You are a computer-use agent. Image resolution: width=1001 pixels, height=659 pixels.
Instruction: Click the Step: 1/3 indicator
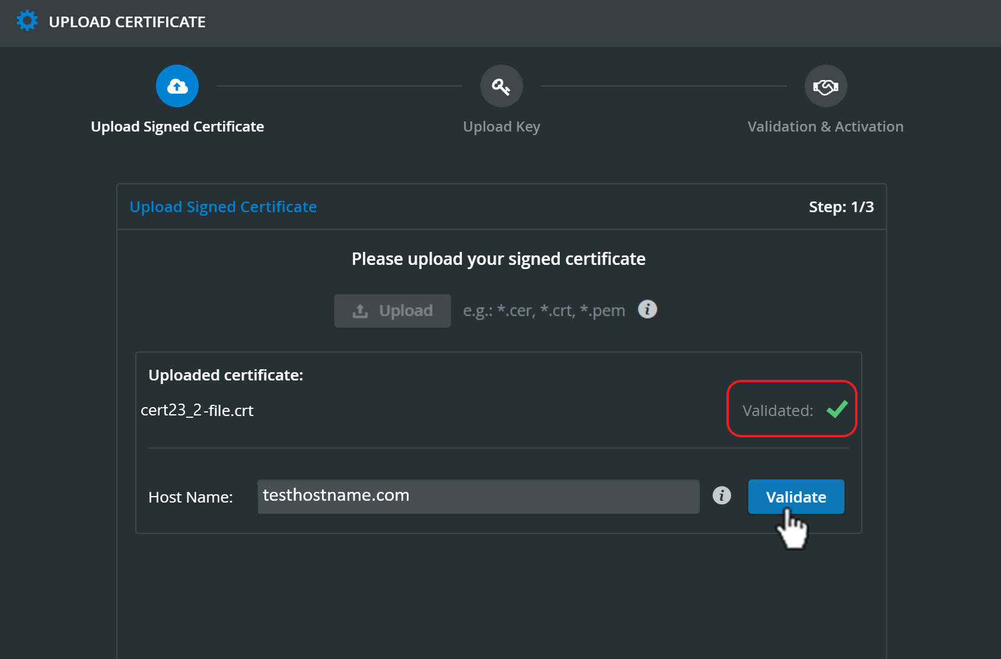(x=841, y=207)
